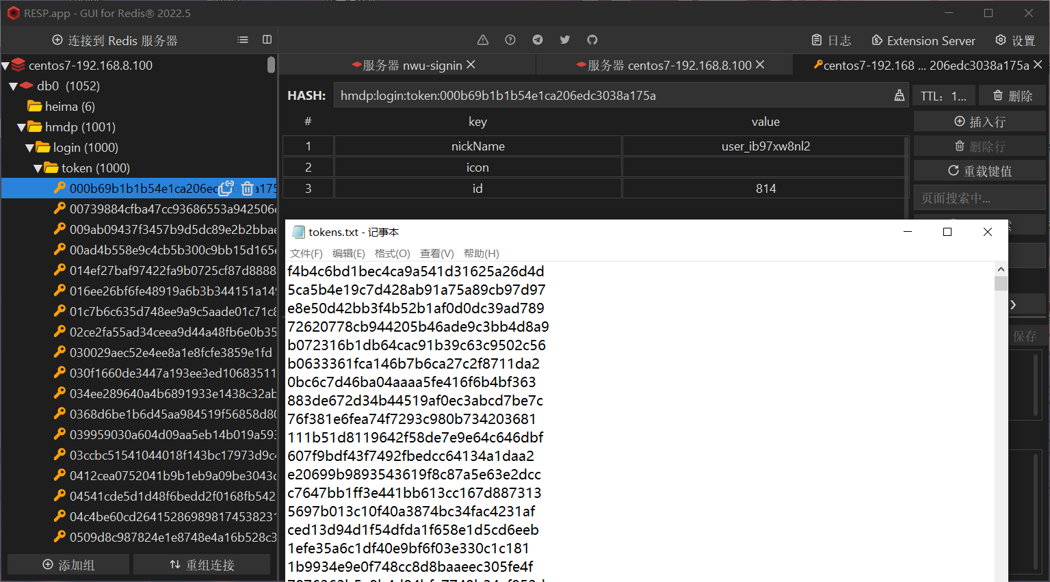Screen dimensions: 1050x582
Task: Click insert row (插入行) button
Action: tap(980, 122)
